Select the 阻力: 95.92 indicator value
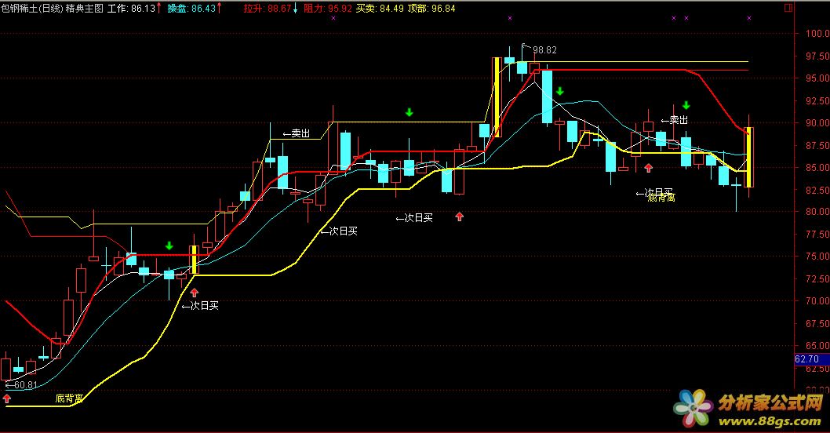The image size is (830, 433). coord(328,9)
